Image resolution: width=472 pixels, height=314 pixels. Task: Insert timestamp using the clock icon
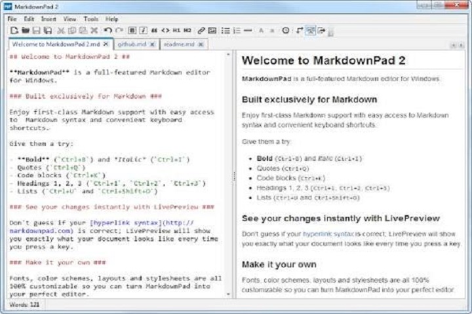pos(285,31)
